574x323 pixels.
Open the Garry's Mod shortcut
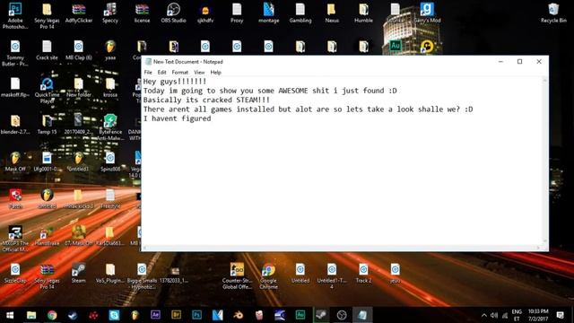pyautogui.click(x=427, y=13)
